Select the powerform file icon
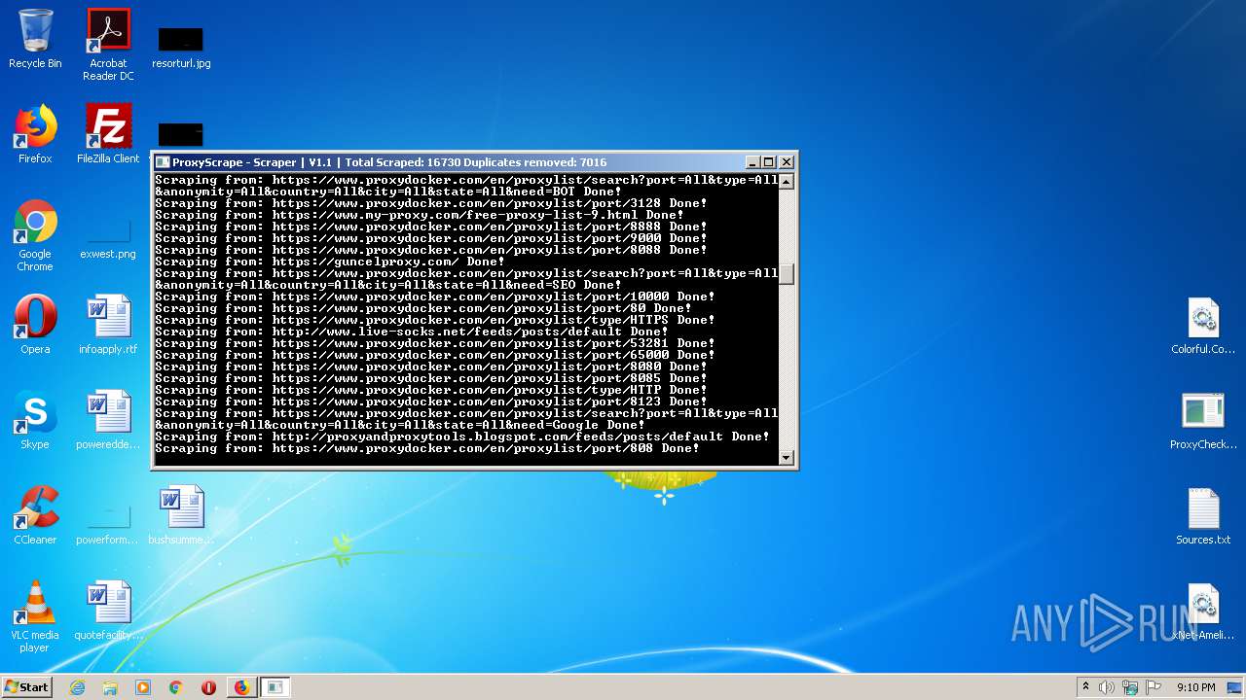 click(108, 522)
